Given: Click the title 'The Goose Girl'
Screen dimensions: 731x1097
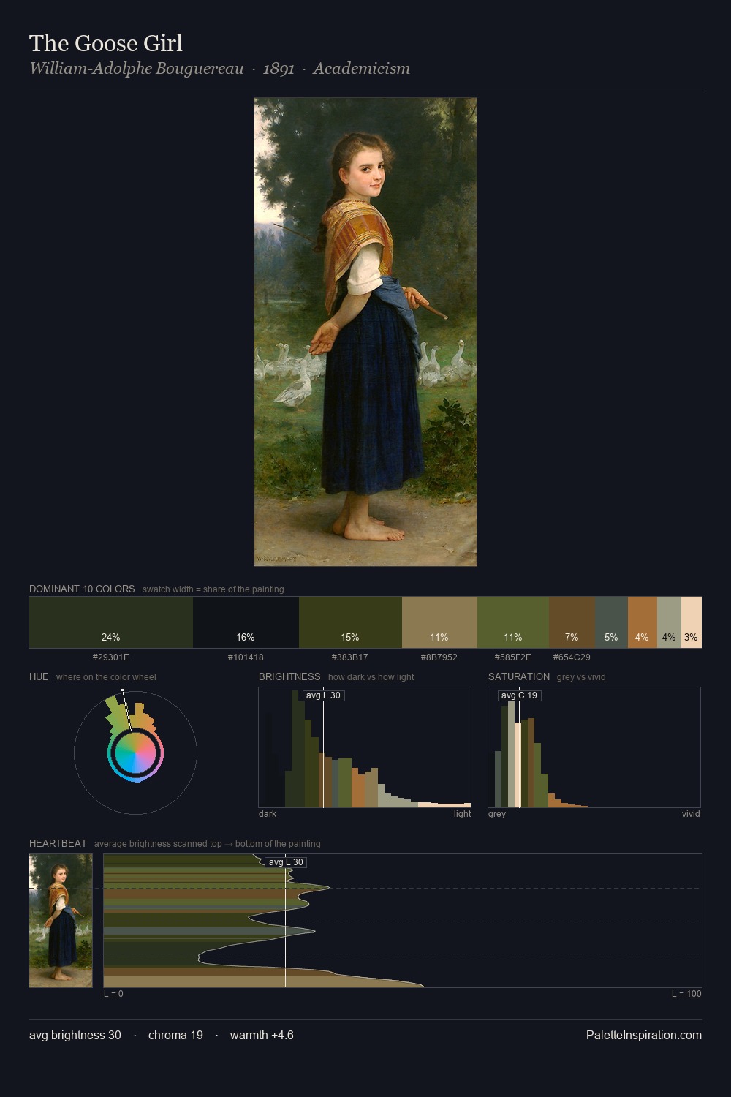Looking at the screenshot, I should pos(106,43).
